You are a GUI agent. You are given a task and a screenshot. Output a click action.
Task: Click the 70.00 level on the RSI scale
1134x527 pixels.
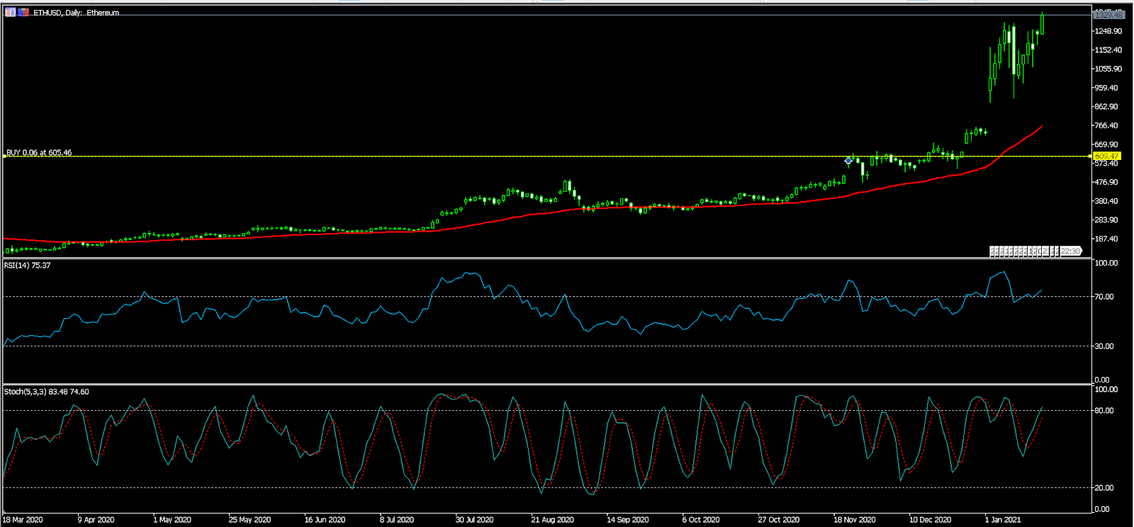click(x=1104, y=297)
